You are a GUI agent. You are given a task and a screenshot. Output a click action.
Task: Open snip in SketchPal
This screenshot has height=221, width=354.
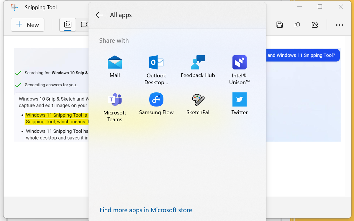198,104
